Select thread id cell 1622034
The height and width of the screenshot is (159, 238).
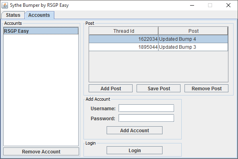pos(123,39)
